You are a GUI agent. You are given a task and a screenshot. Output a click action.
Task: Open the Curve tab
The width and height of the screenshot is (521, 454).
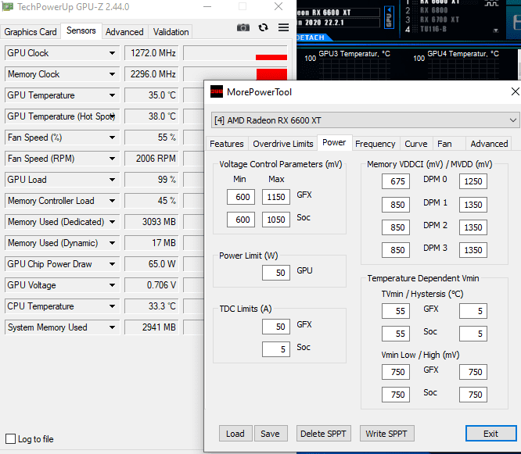pyautogui.click(x=416, y=144)
